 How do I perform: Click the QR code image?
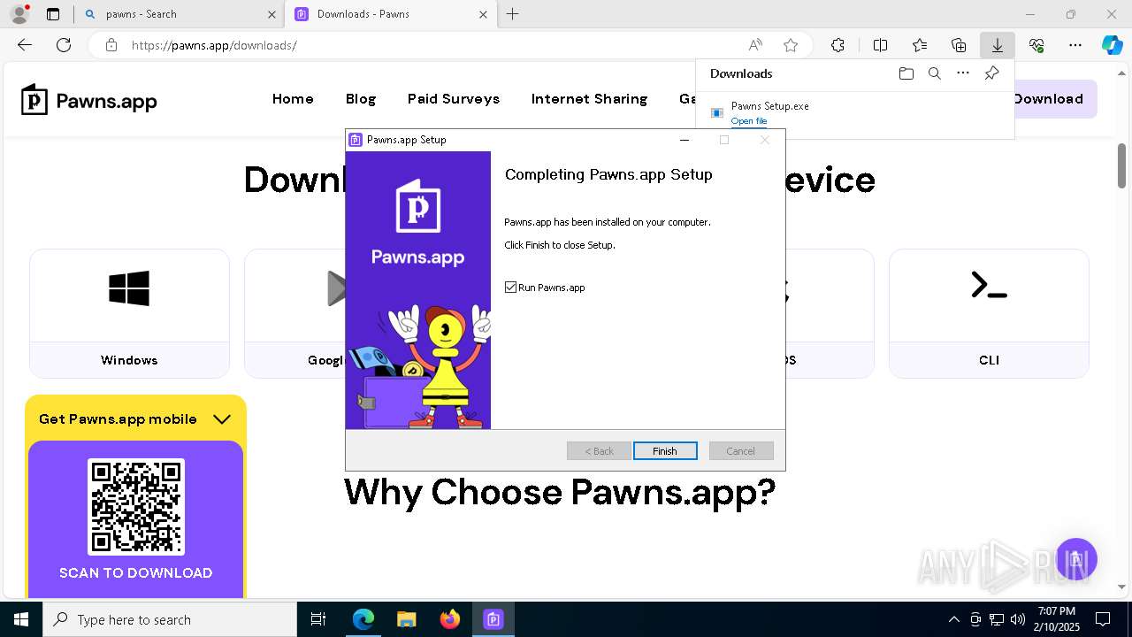[x=135, y=507]
